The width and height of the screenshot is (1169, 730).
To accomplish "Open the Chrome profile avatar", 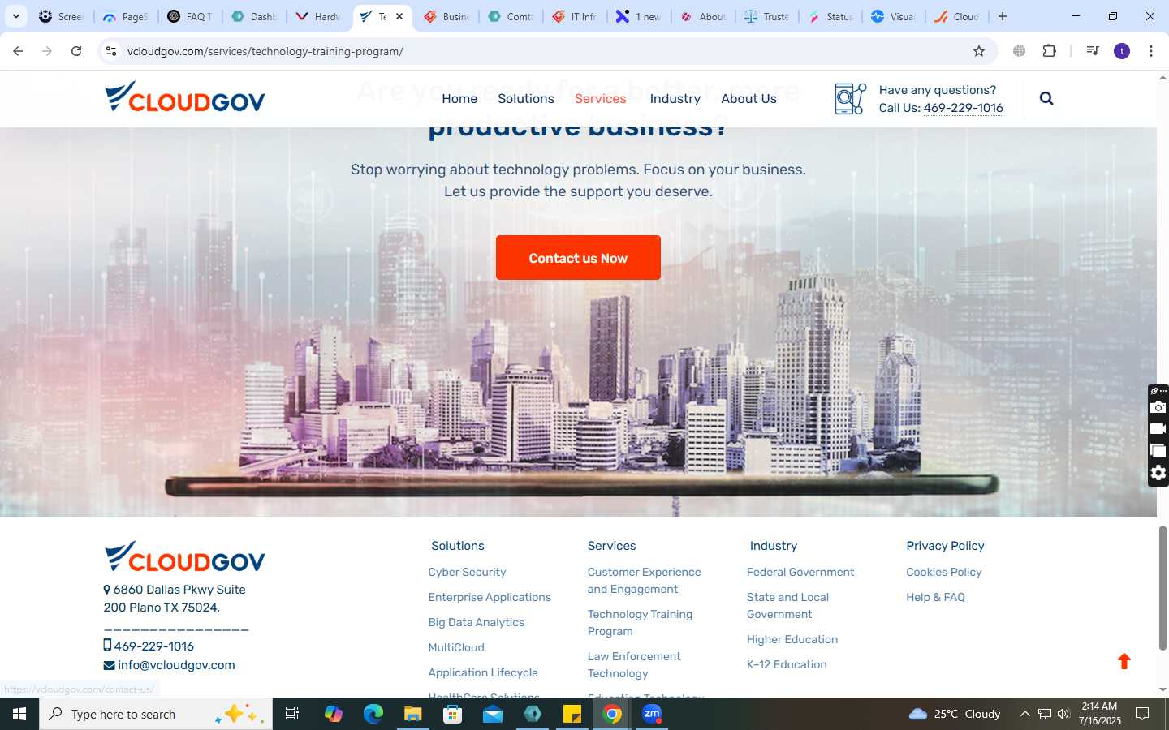I will click(1122, 51).
